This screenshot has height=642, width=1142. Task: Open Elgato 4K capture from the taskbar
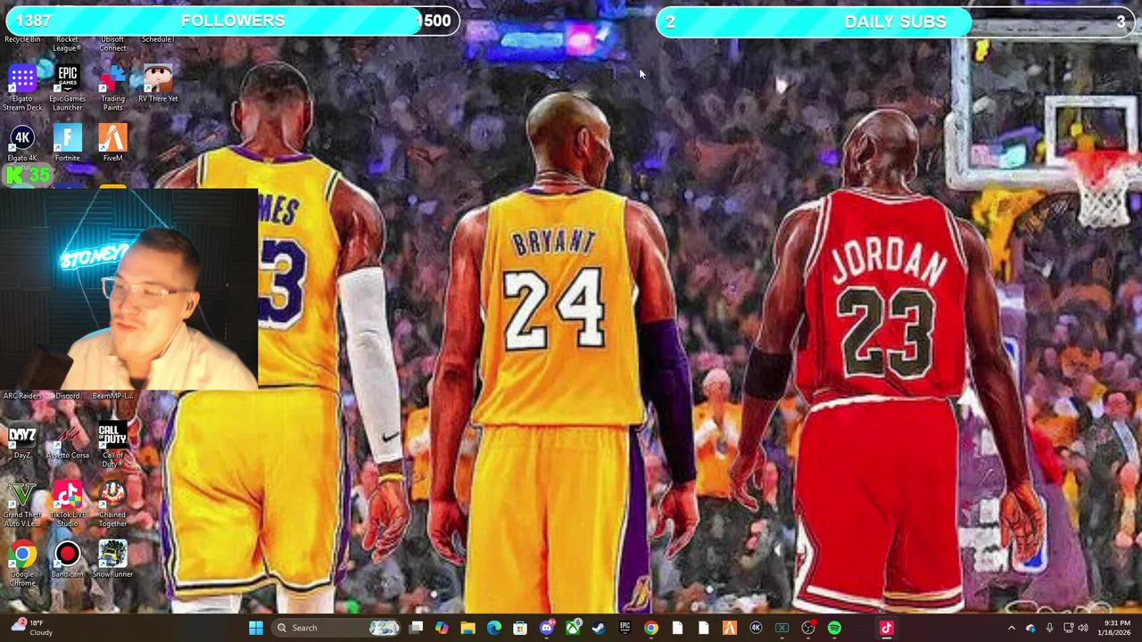756,628
